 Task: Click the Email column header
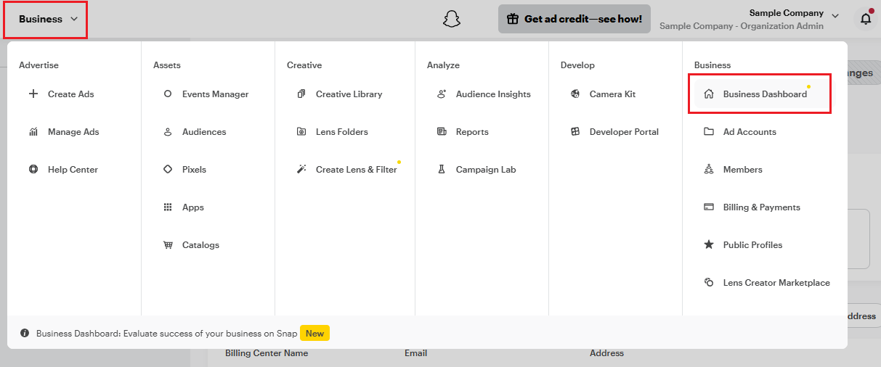pos(415,353)
